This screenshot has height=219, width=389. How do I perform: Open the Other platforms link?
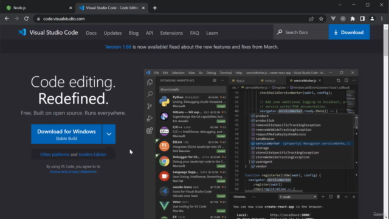pyautogui.click(x=55, y=155)
